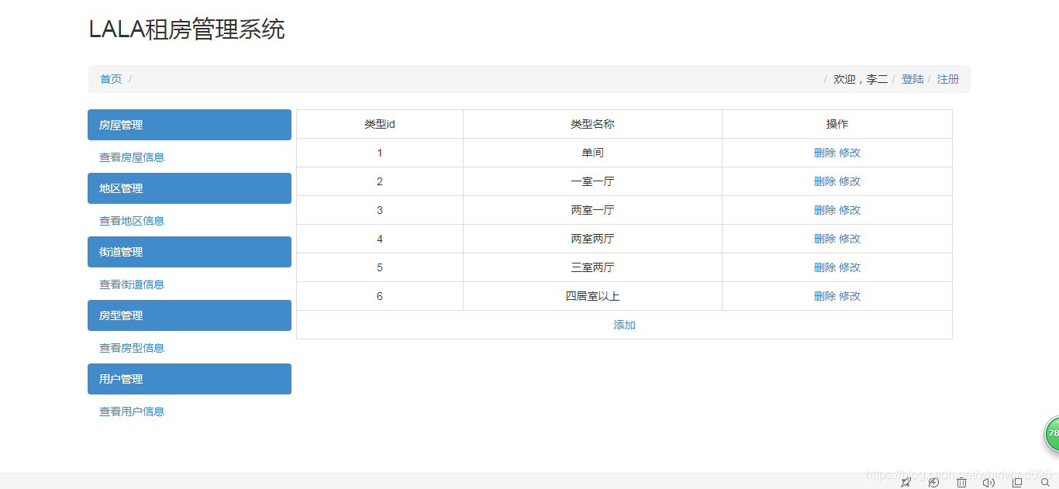Click the green floating circle showing 78

[1052, 433]
